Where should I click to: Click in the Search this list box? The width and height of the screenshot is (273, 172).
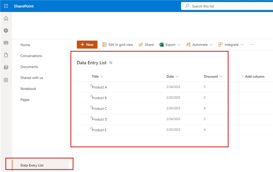(x=227, y=6)
